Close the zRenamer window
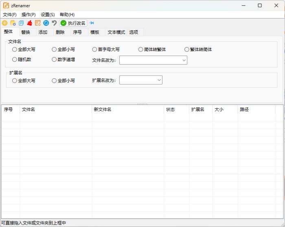 276,5
